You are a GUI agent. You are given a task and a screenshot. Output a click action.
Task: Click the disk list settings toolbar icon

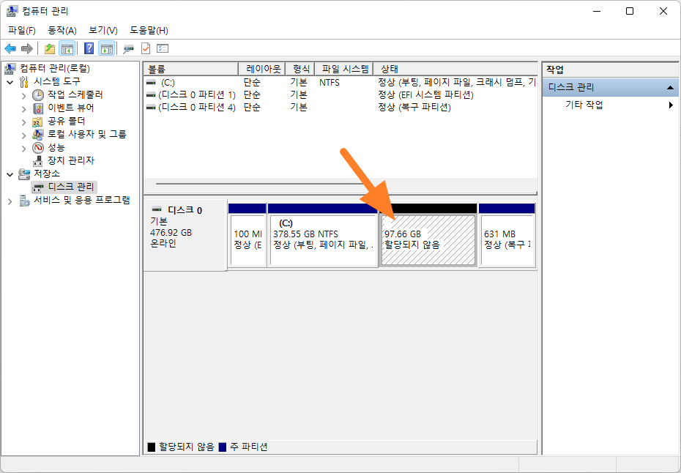pyautogui.click(x=163, y=48)
